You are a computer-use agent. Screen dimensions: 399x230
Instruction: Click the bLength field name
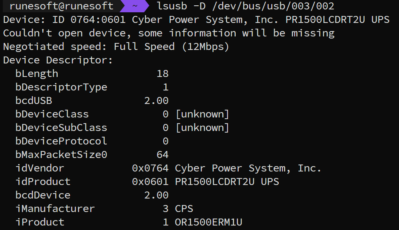[37, 74]
